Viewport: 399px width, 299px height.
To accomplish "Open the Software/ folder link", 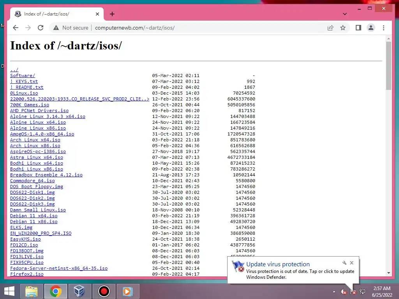I will (23, 76).
